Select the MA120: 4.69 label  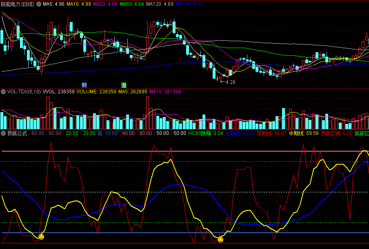[160, 4]
